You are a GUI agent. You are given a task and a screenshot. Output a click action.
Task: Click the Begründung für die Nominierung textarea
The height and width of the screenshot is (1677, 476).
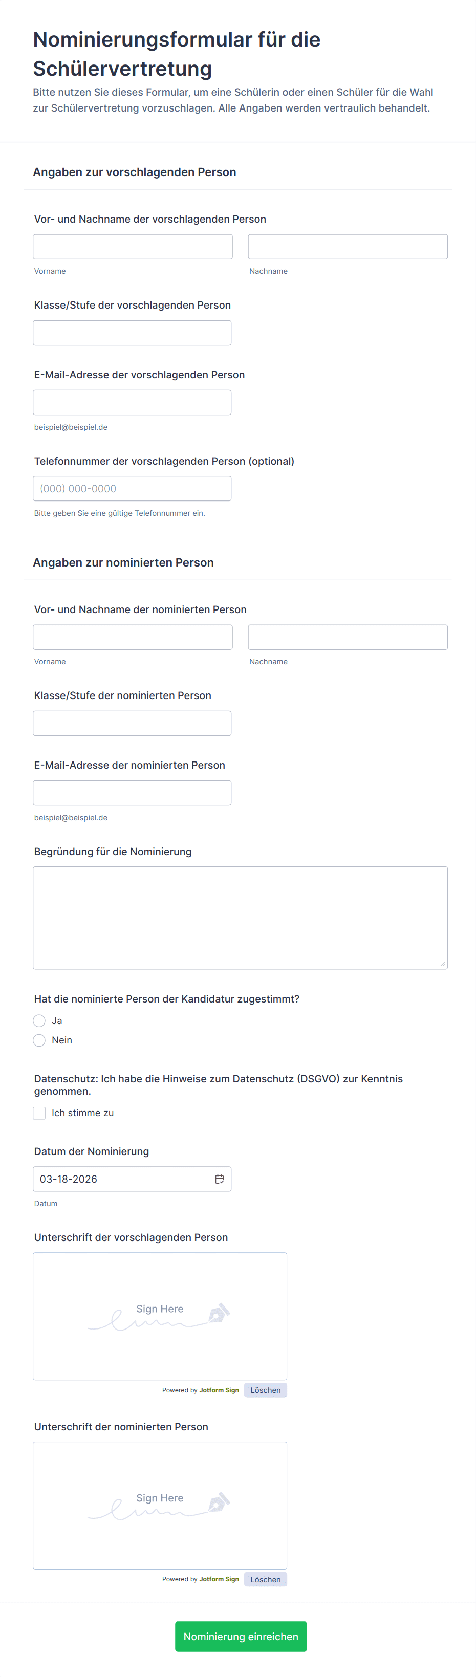coord(240,917)
